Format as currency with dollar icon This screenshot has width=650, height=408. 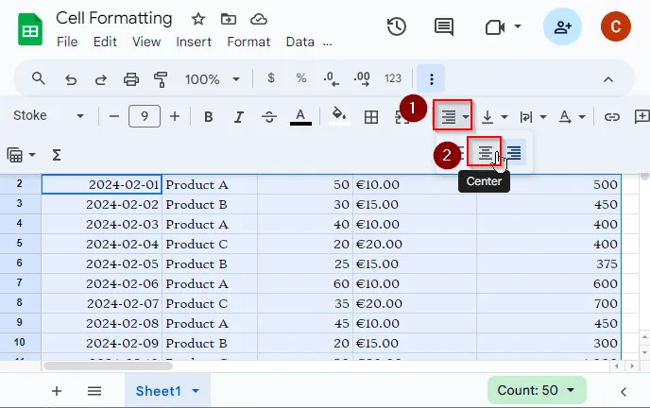pos(271,77)
